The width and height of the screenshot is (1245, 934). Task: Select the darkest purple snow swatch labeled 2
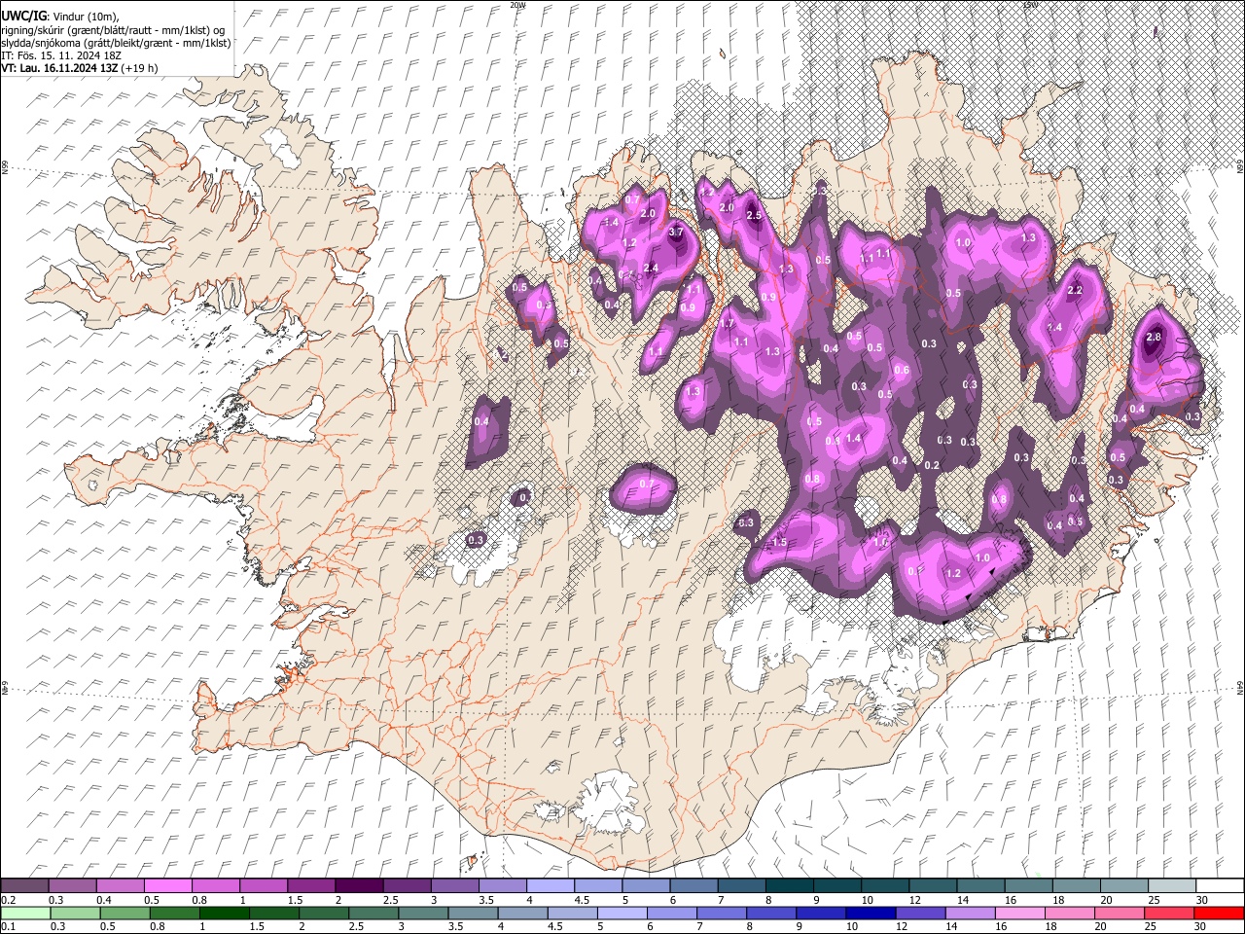358,886
